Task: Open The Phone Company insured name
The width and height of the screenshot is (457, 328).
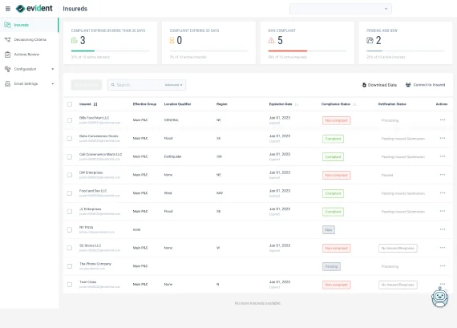Action: coord(95,264)
